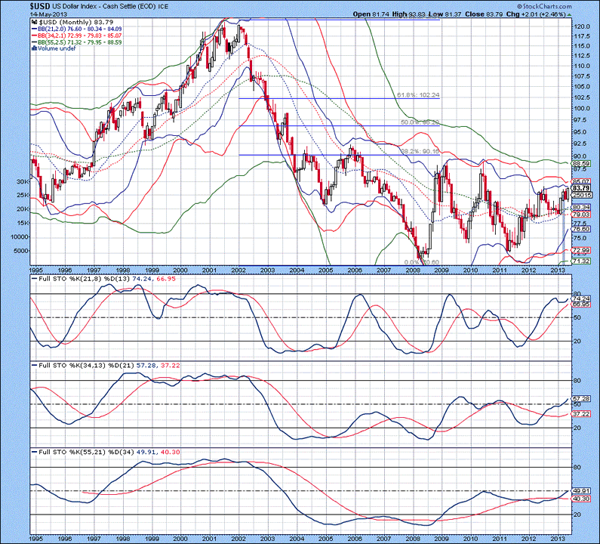Screen dimensions: 600x544
Task: Click the 79.03 price tag on the right axis
Action: (582, 214)
